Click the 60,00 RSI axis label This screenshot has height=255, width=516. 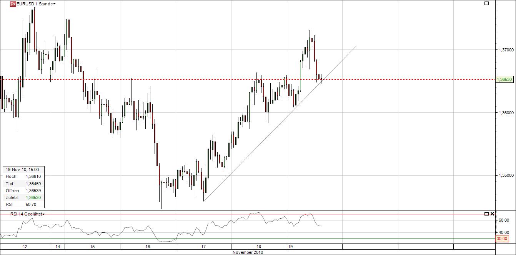[504, 220]
